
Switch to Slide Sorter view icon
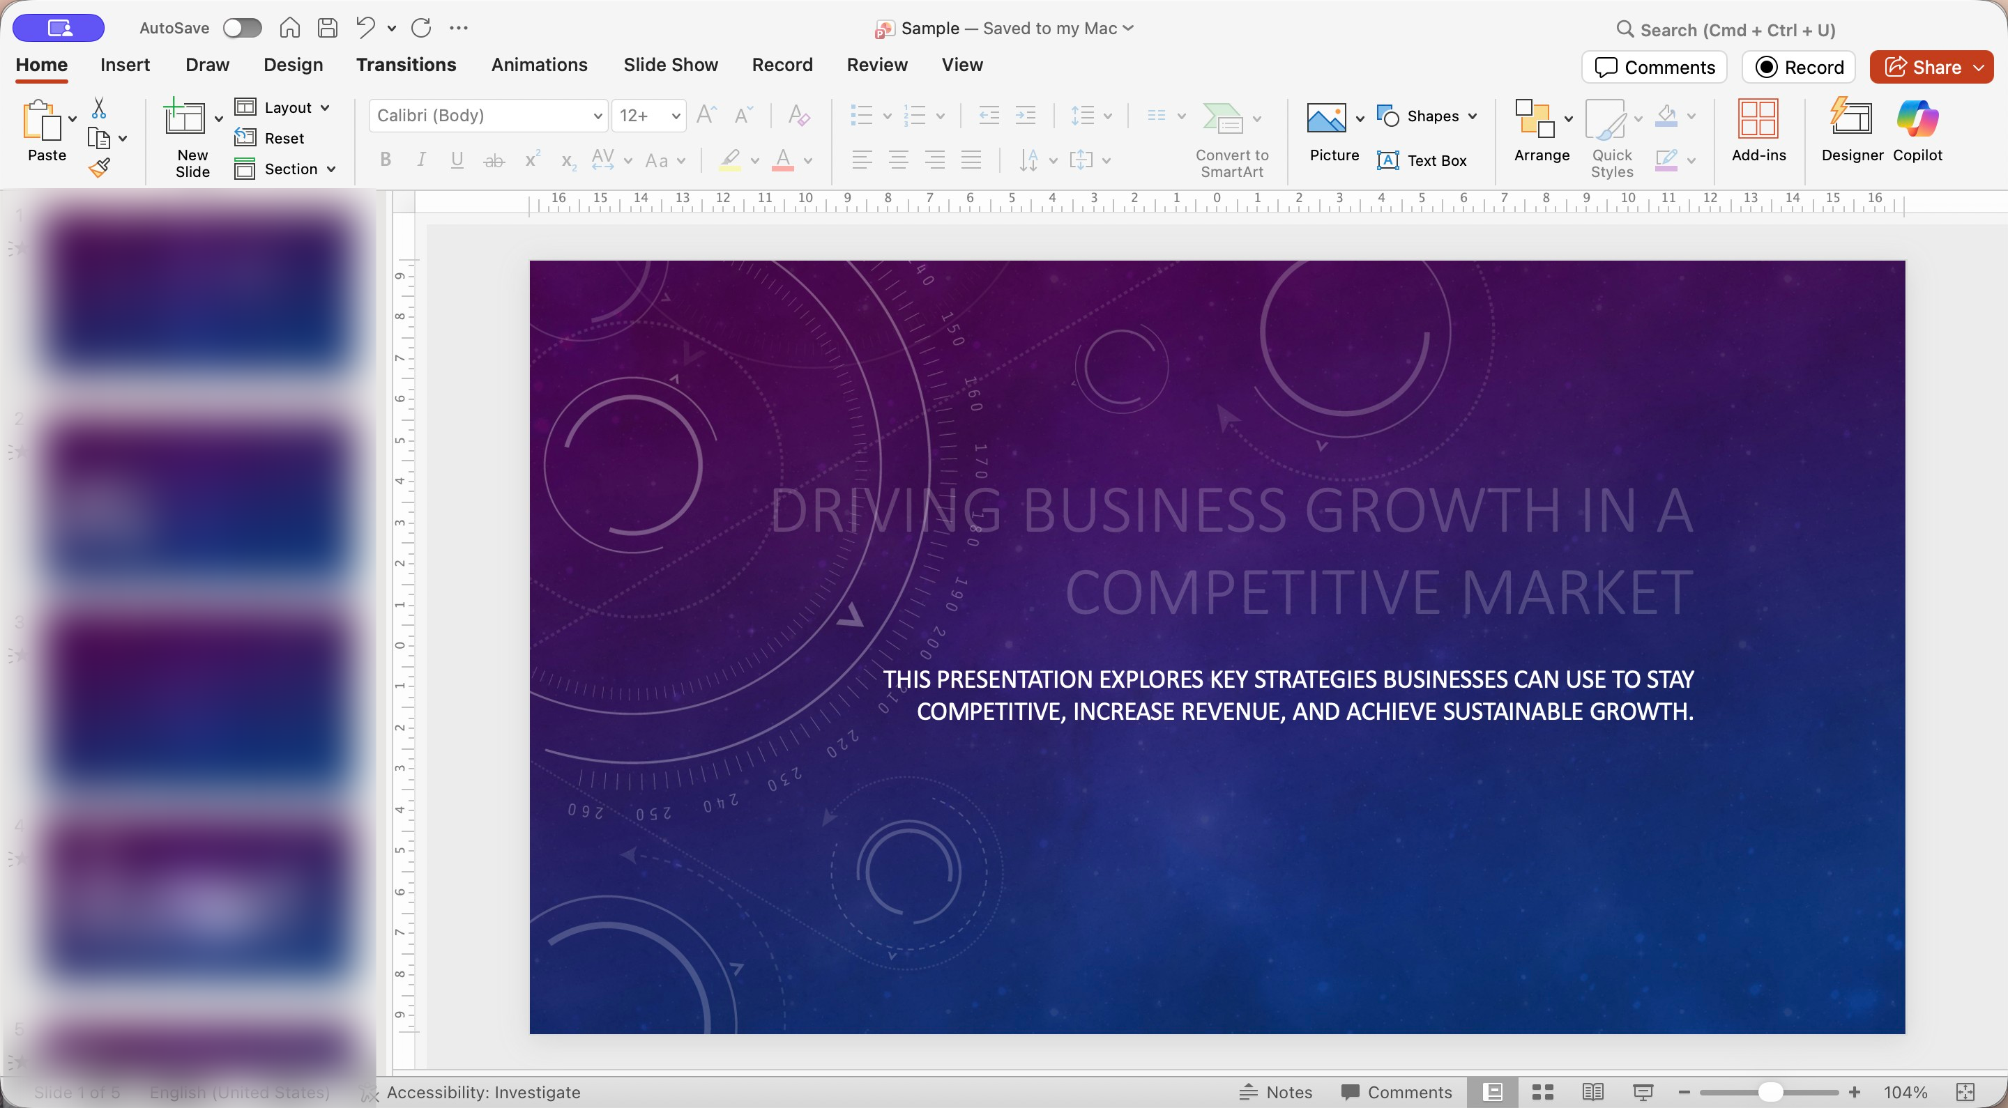coord(1543,1093)
